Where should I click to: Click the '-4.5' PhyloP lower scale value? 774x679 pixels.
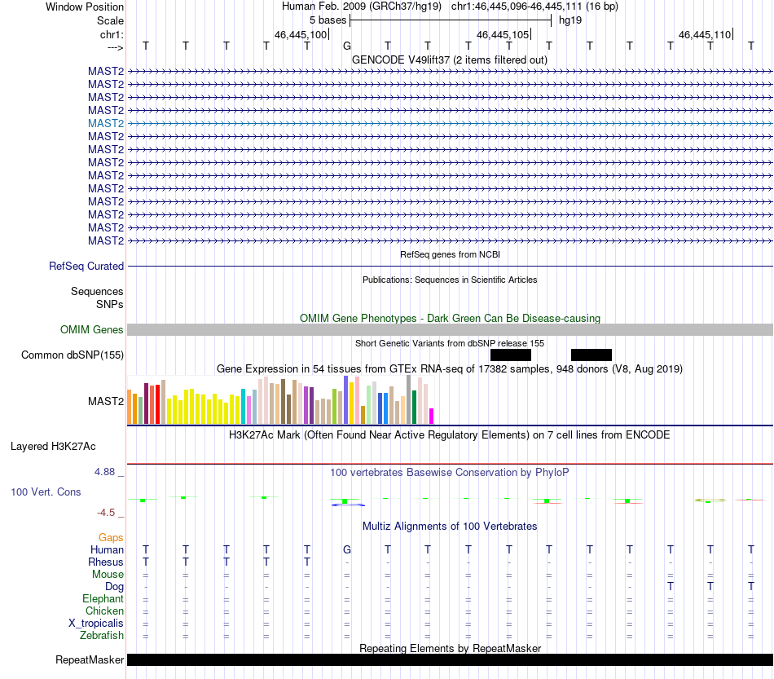point(106,512)
